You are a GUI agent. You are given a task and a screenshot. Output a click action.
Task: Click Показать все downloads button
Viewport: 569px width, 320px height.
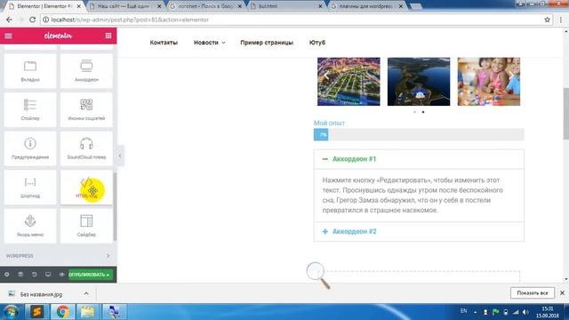pos(533,292)
